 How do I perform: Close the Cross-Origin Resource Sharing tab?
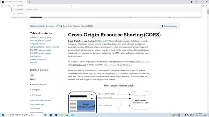tap(25, 2)
